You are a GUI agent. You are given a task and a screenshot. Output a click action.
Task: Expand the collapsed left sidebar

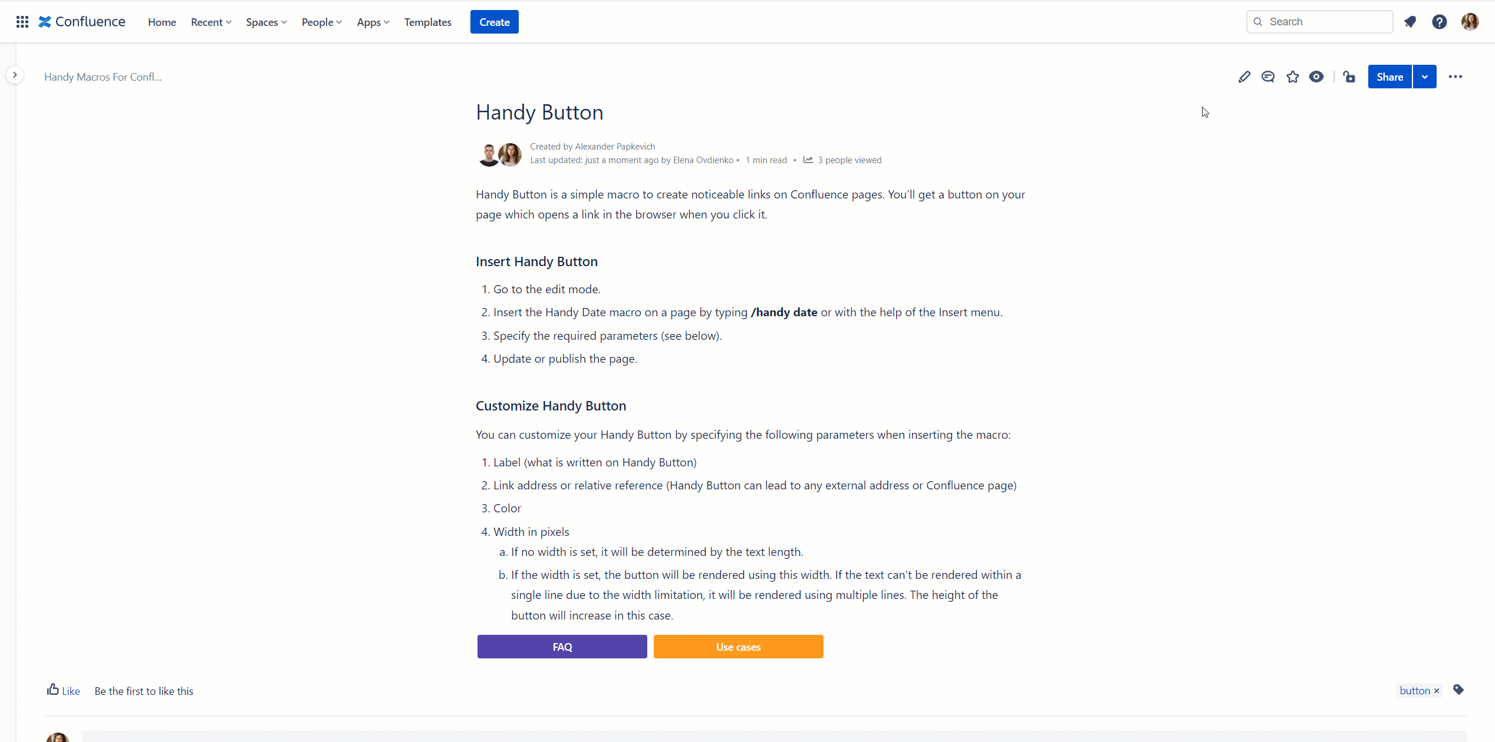[15, 75]
